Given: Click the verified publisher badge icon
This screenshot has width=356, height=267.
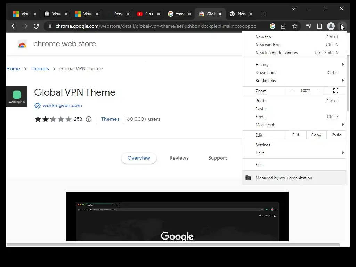Looking at the screenshot, I should [38, 106].
